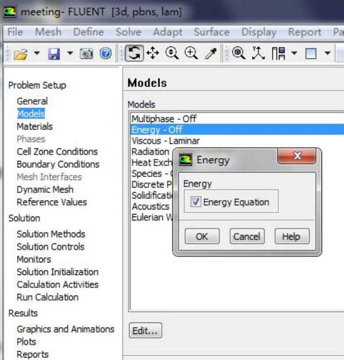Select Cell Zone Conditions

(57, 151)
